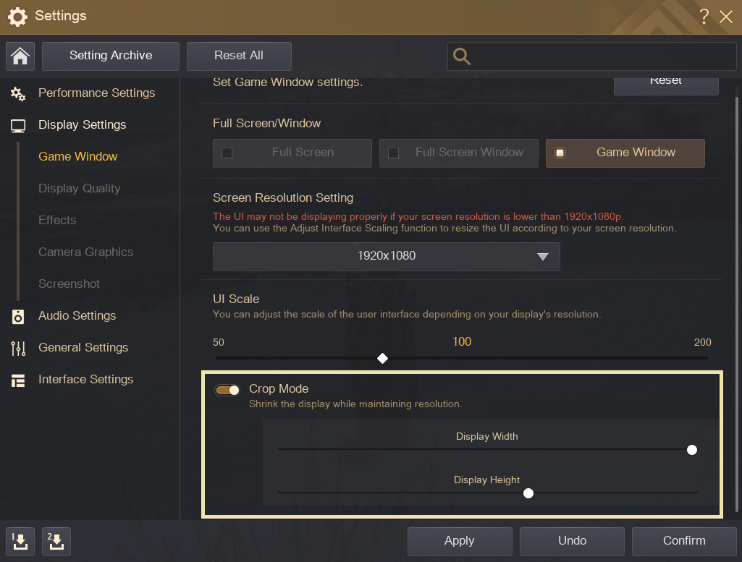Image resolution: width=742 pixels, height=562 pixels.
Task: Click the Confirm button
Action: coord(684,542)
